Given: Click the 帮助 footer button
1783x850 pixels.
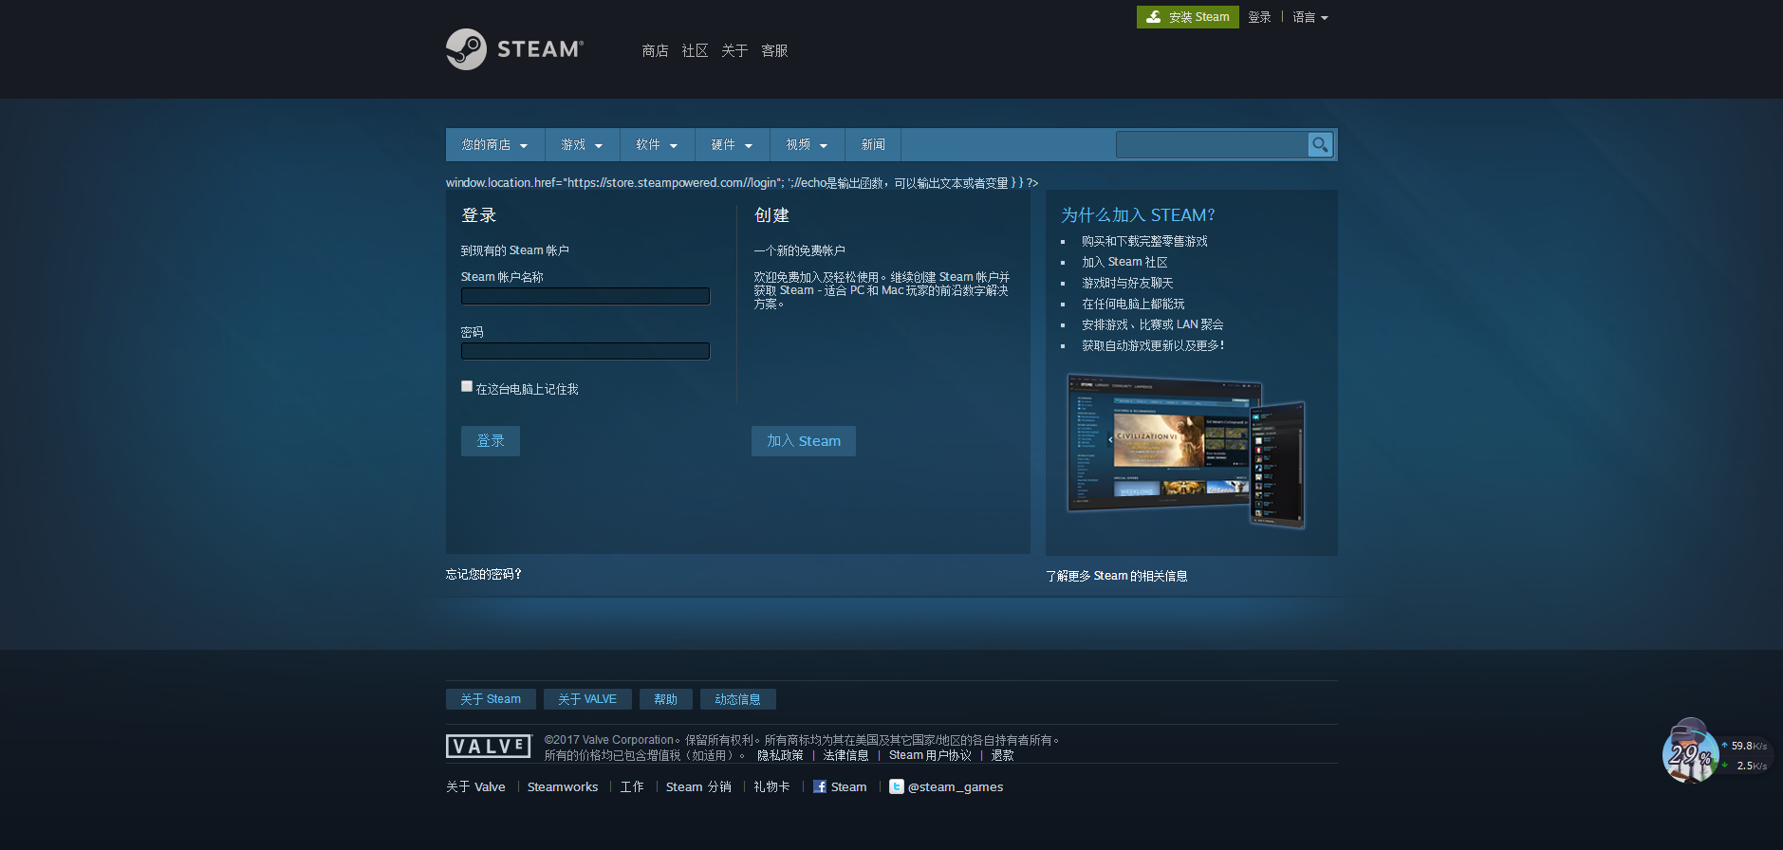Looking at the screenshot, I should (666, 699).
